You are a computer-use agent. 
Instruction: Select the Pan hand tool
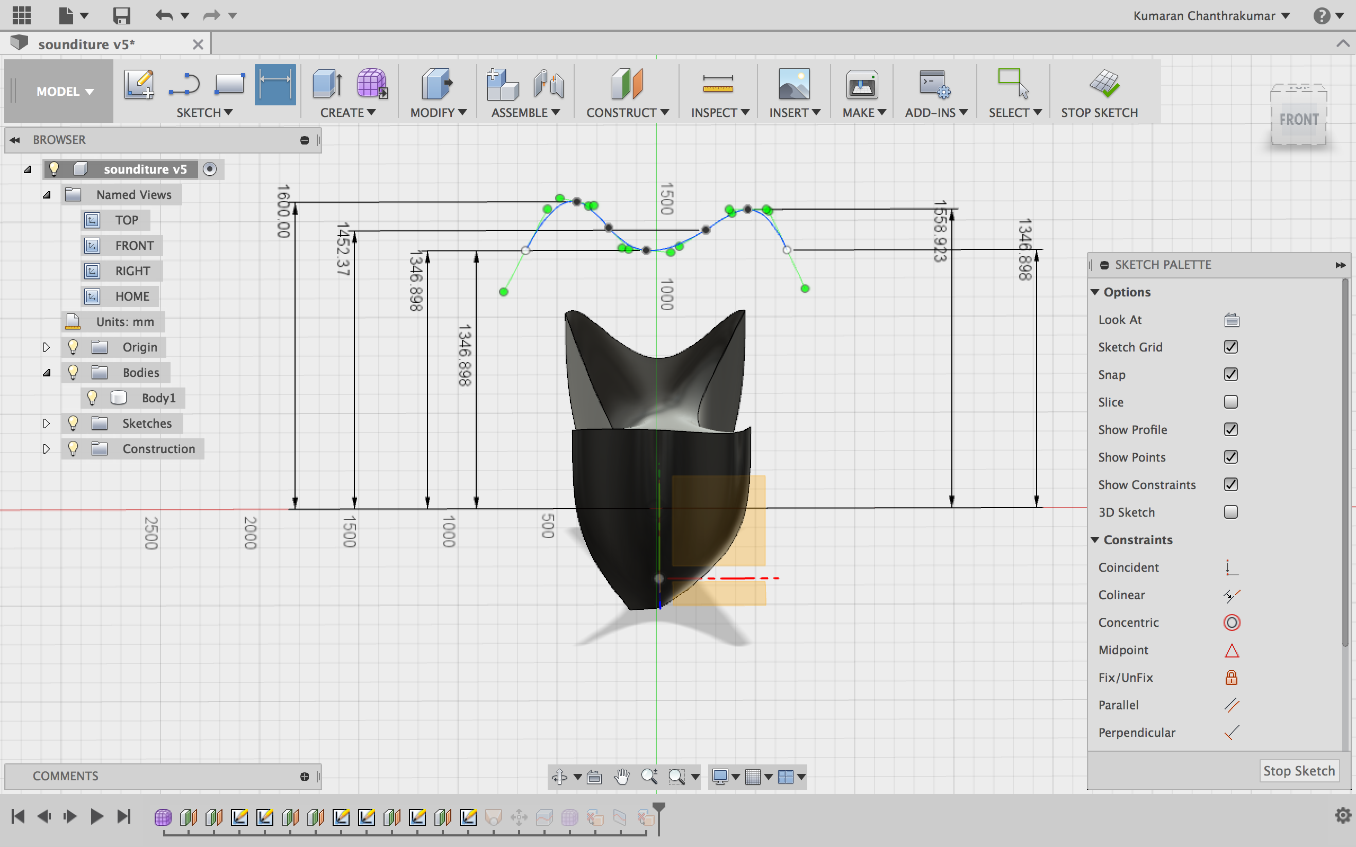[621, 777]
